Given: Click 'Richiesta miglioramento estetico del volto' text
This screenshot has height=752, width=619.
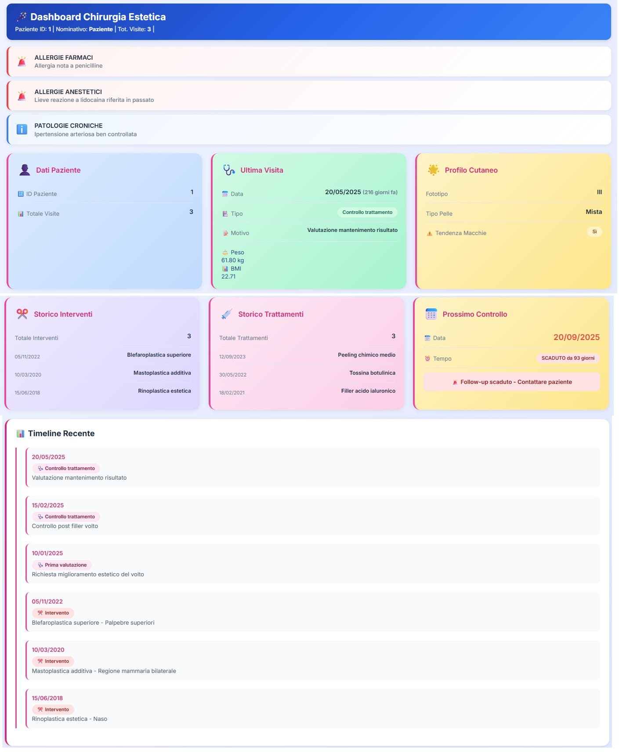Looking at the screenshot, I should [x=88, y=575].
